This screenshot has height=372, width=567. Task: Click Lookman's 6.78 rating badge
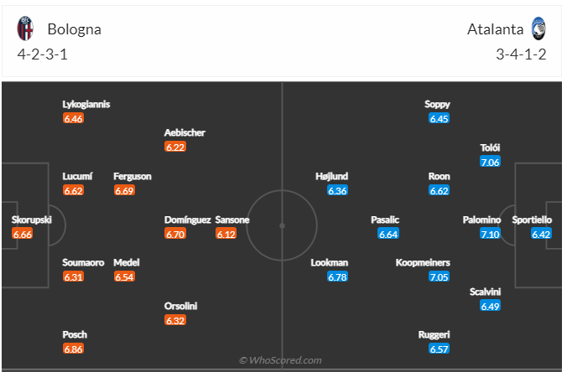[337, 277]
